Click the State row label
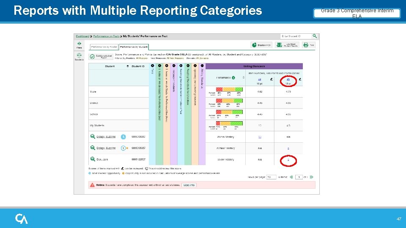 (93, 92)
